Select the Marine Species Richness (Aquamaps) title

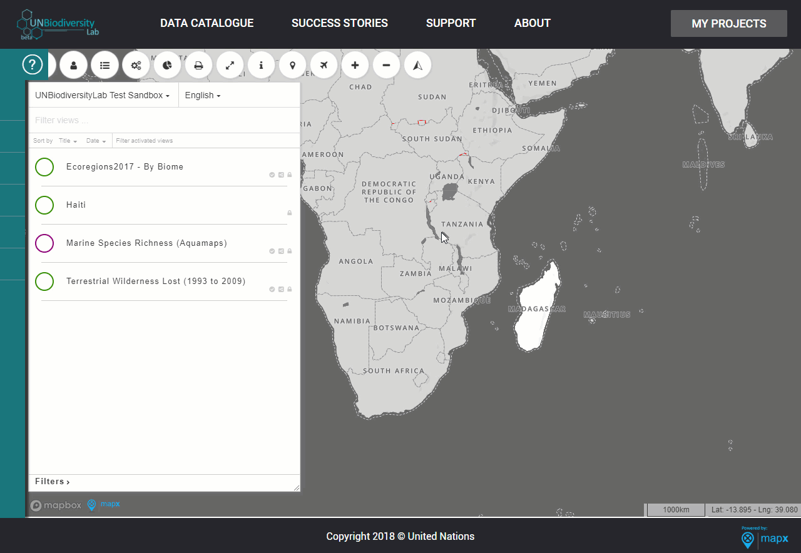(x=146, y=243)
